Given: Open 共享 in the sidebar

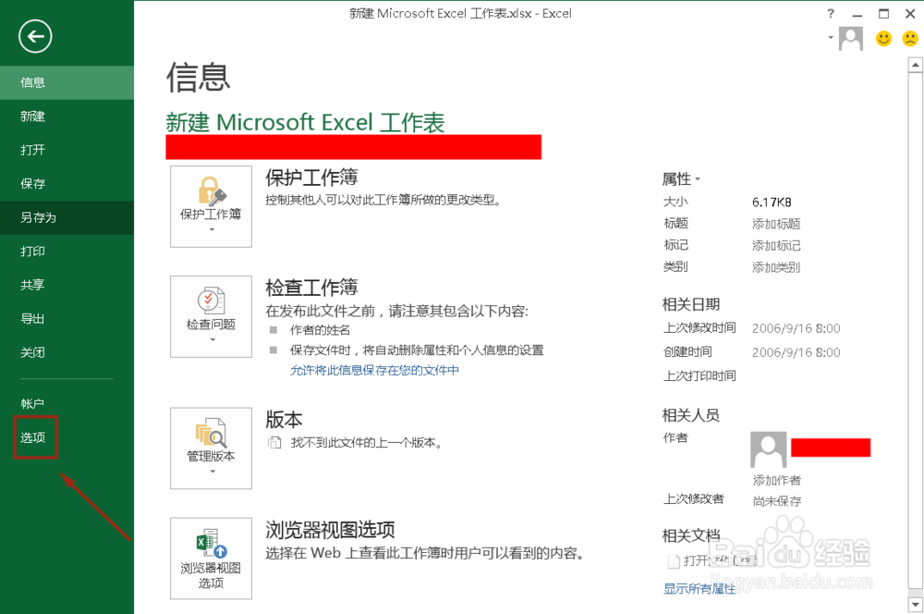Looking at the screenshot, I should click(67, 285).
